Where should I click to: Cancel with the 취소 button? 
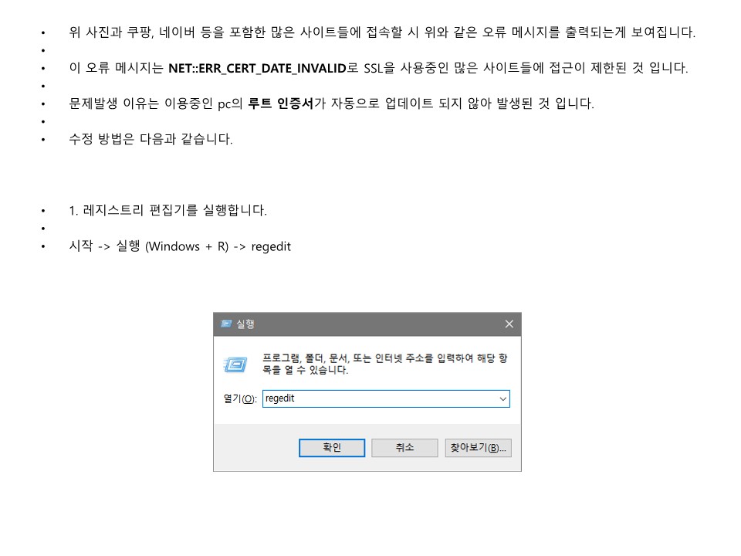[404, 448]
